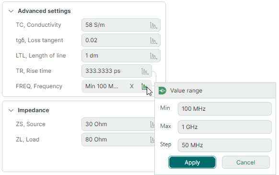
Task: Click green value range icon in Frequency field
Action: coord(144,86)
